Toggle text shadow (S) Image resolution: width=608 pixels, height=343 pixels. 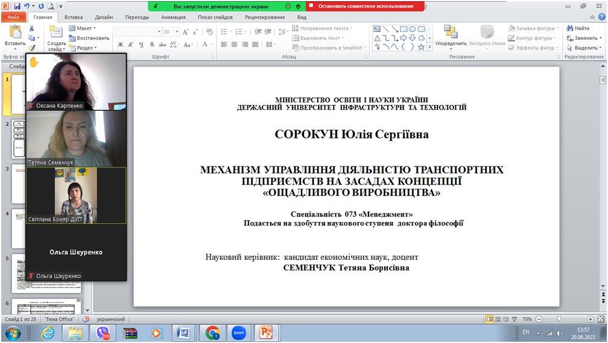point(152,45)
